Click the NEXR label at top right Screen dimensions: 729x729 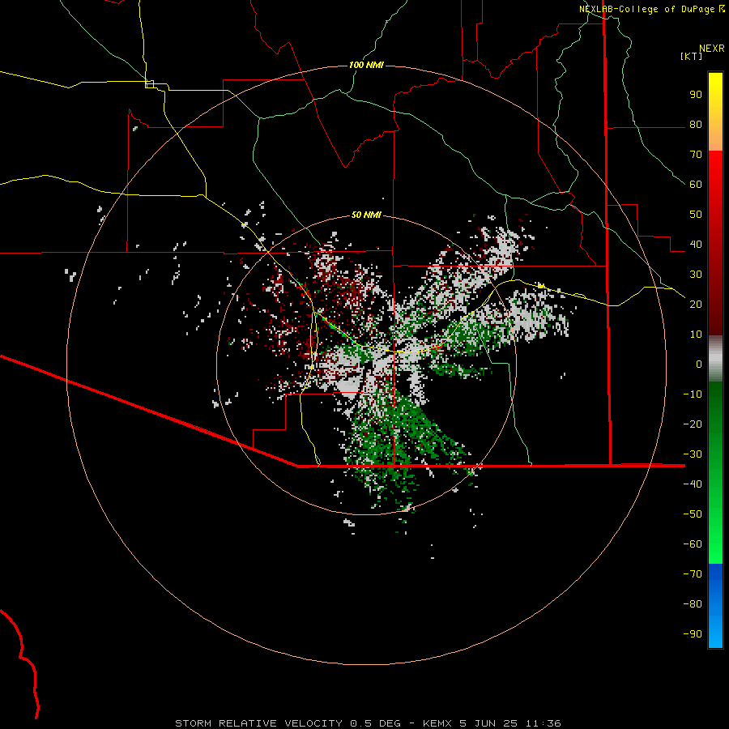(712, 49)
